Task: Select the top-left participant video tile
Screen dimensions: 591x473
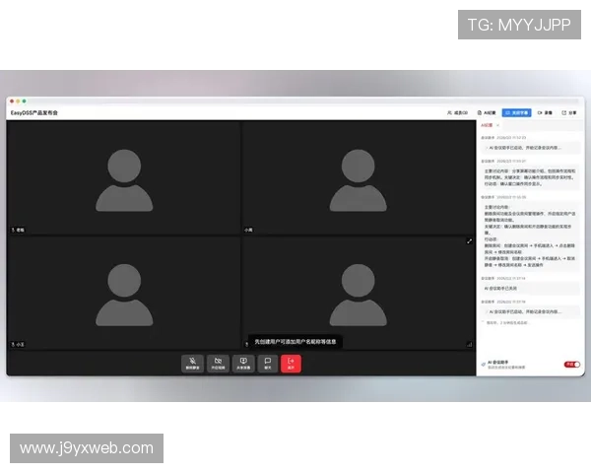Action: pyautogui.click(x=123, y=177)
